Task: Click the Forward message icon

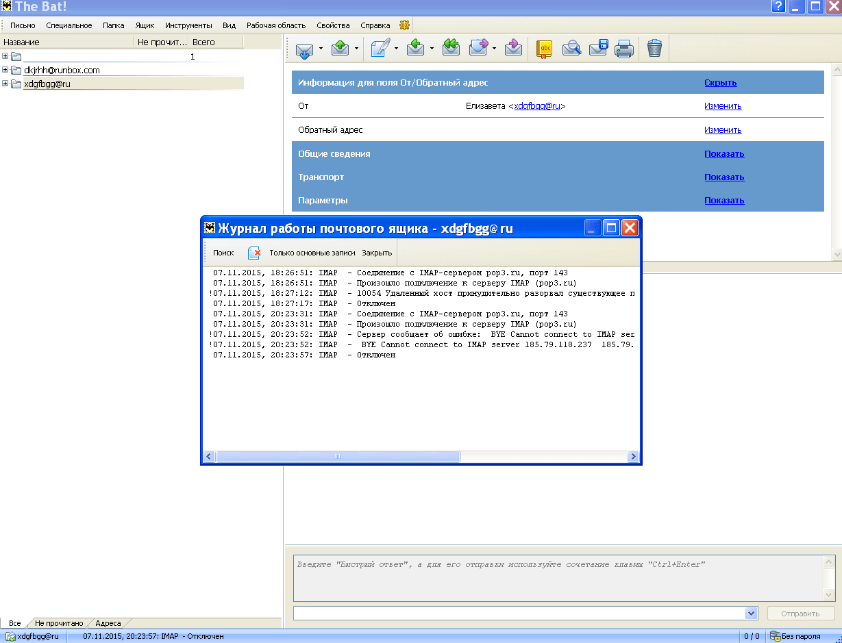Action: tap(478, 49)
